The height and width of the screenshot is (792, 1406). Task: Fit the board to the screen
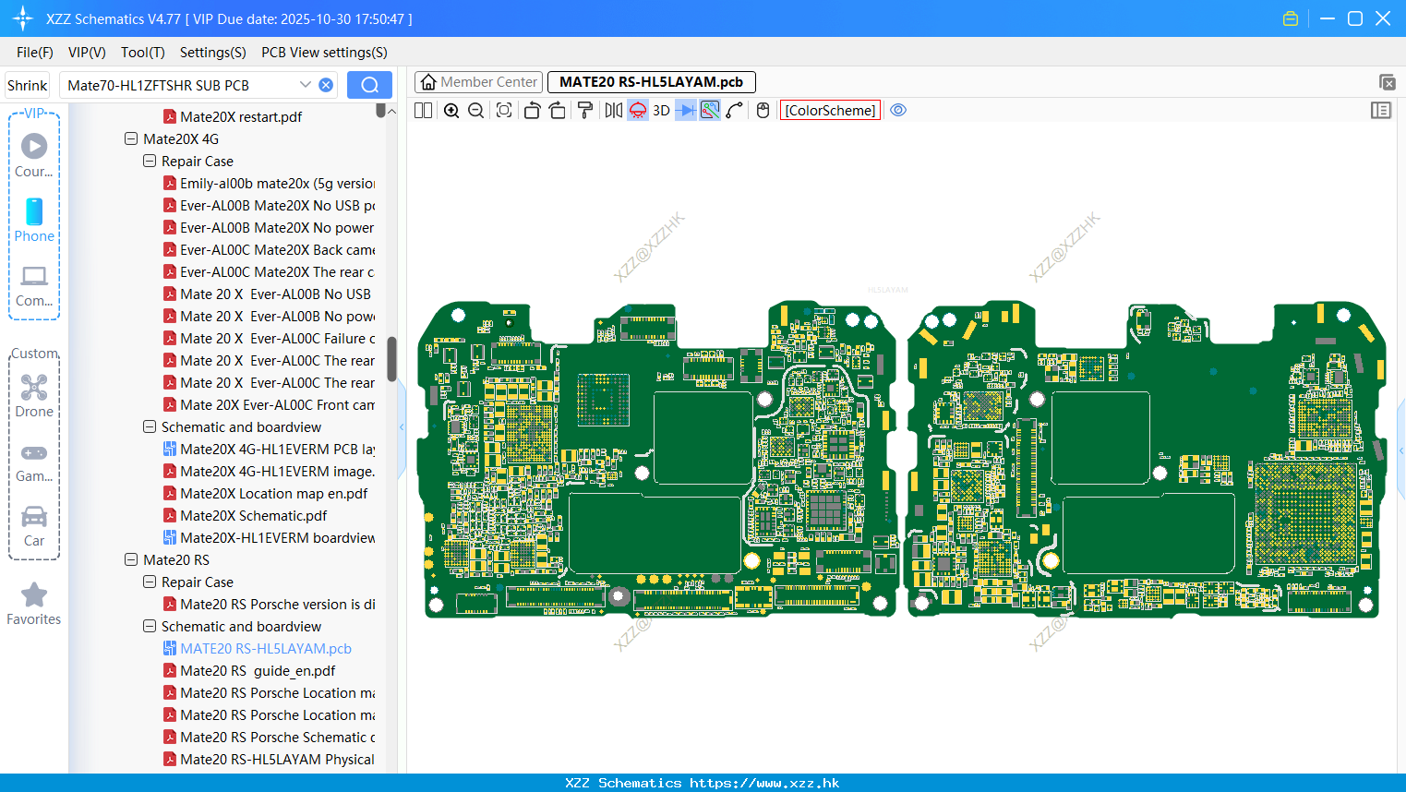[504, 111]
